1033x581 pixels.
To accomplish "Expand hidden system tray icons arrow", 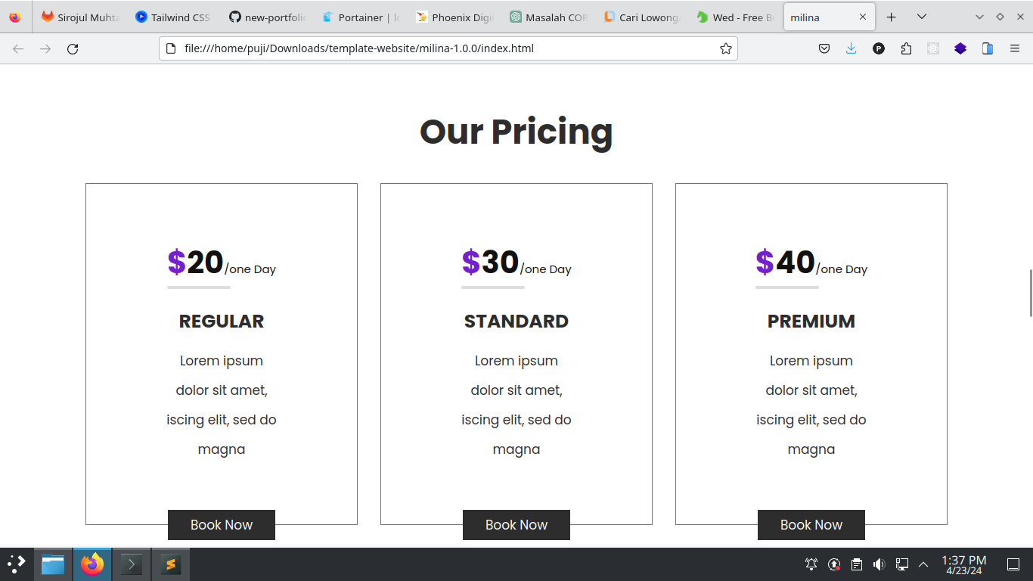I will tap(923, 564).
